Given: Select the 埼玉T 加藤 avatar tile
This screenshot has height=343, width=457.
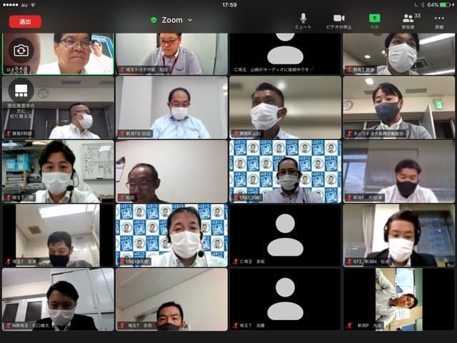Looking at the screenshot, I should [x=286, y=299].
